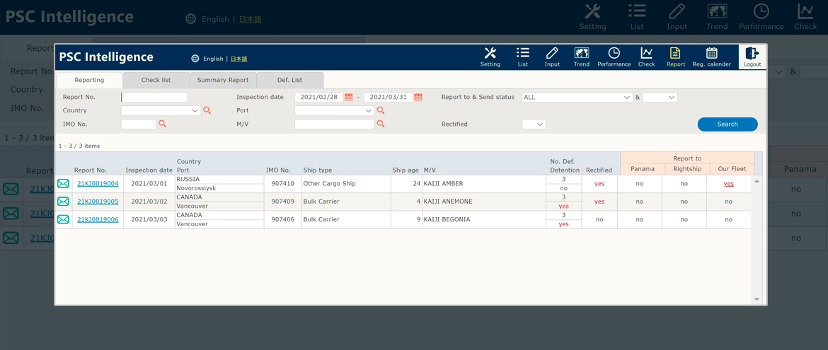This screenshot has height=350, width=828.
Task: Click the mail icon for report 21KJ0019004
Action: 64,184
